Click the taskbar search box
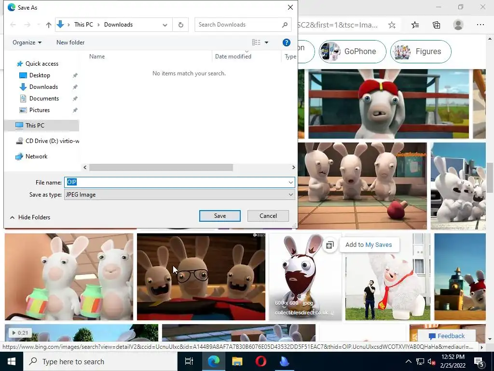The width and height of the screenshot is (494, 371). 100,361
